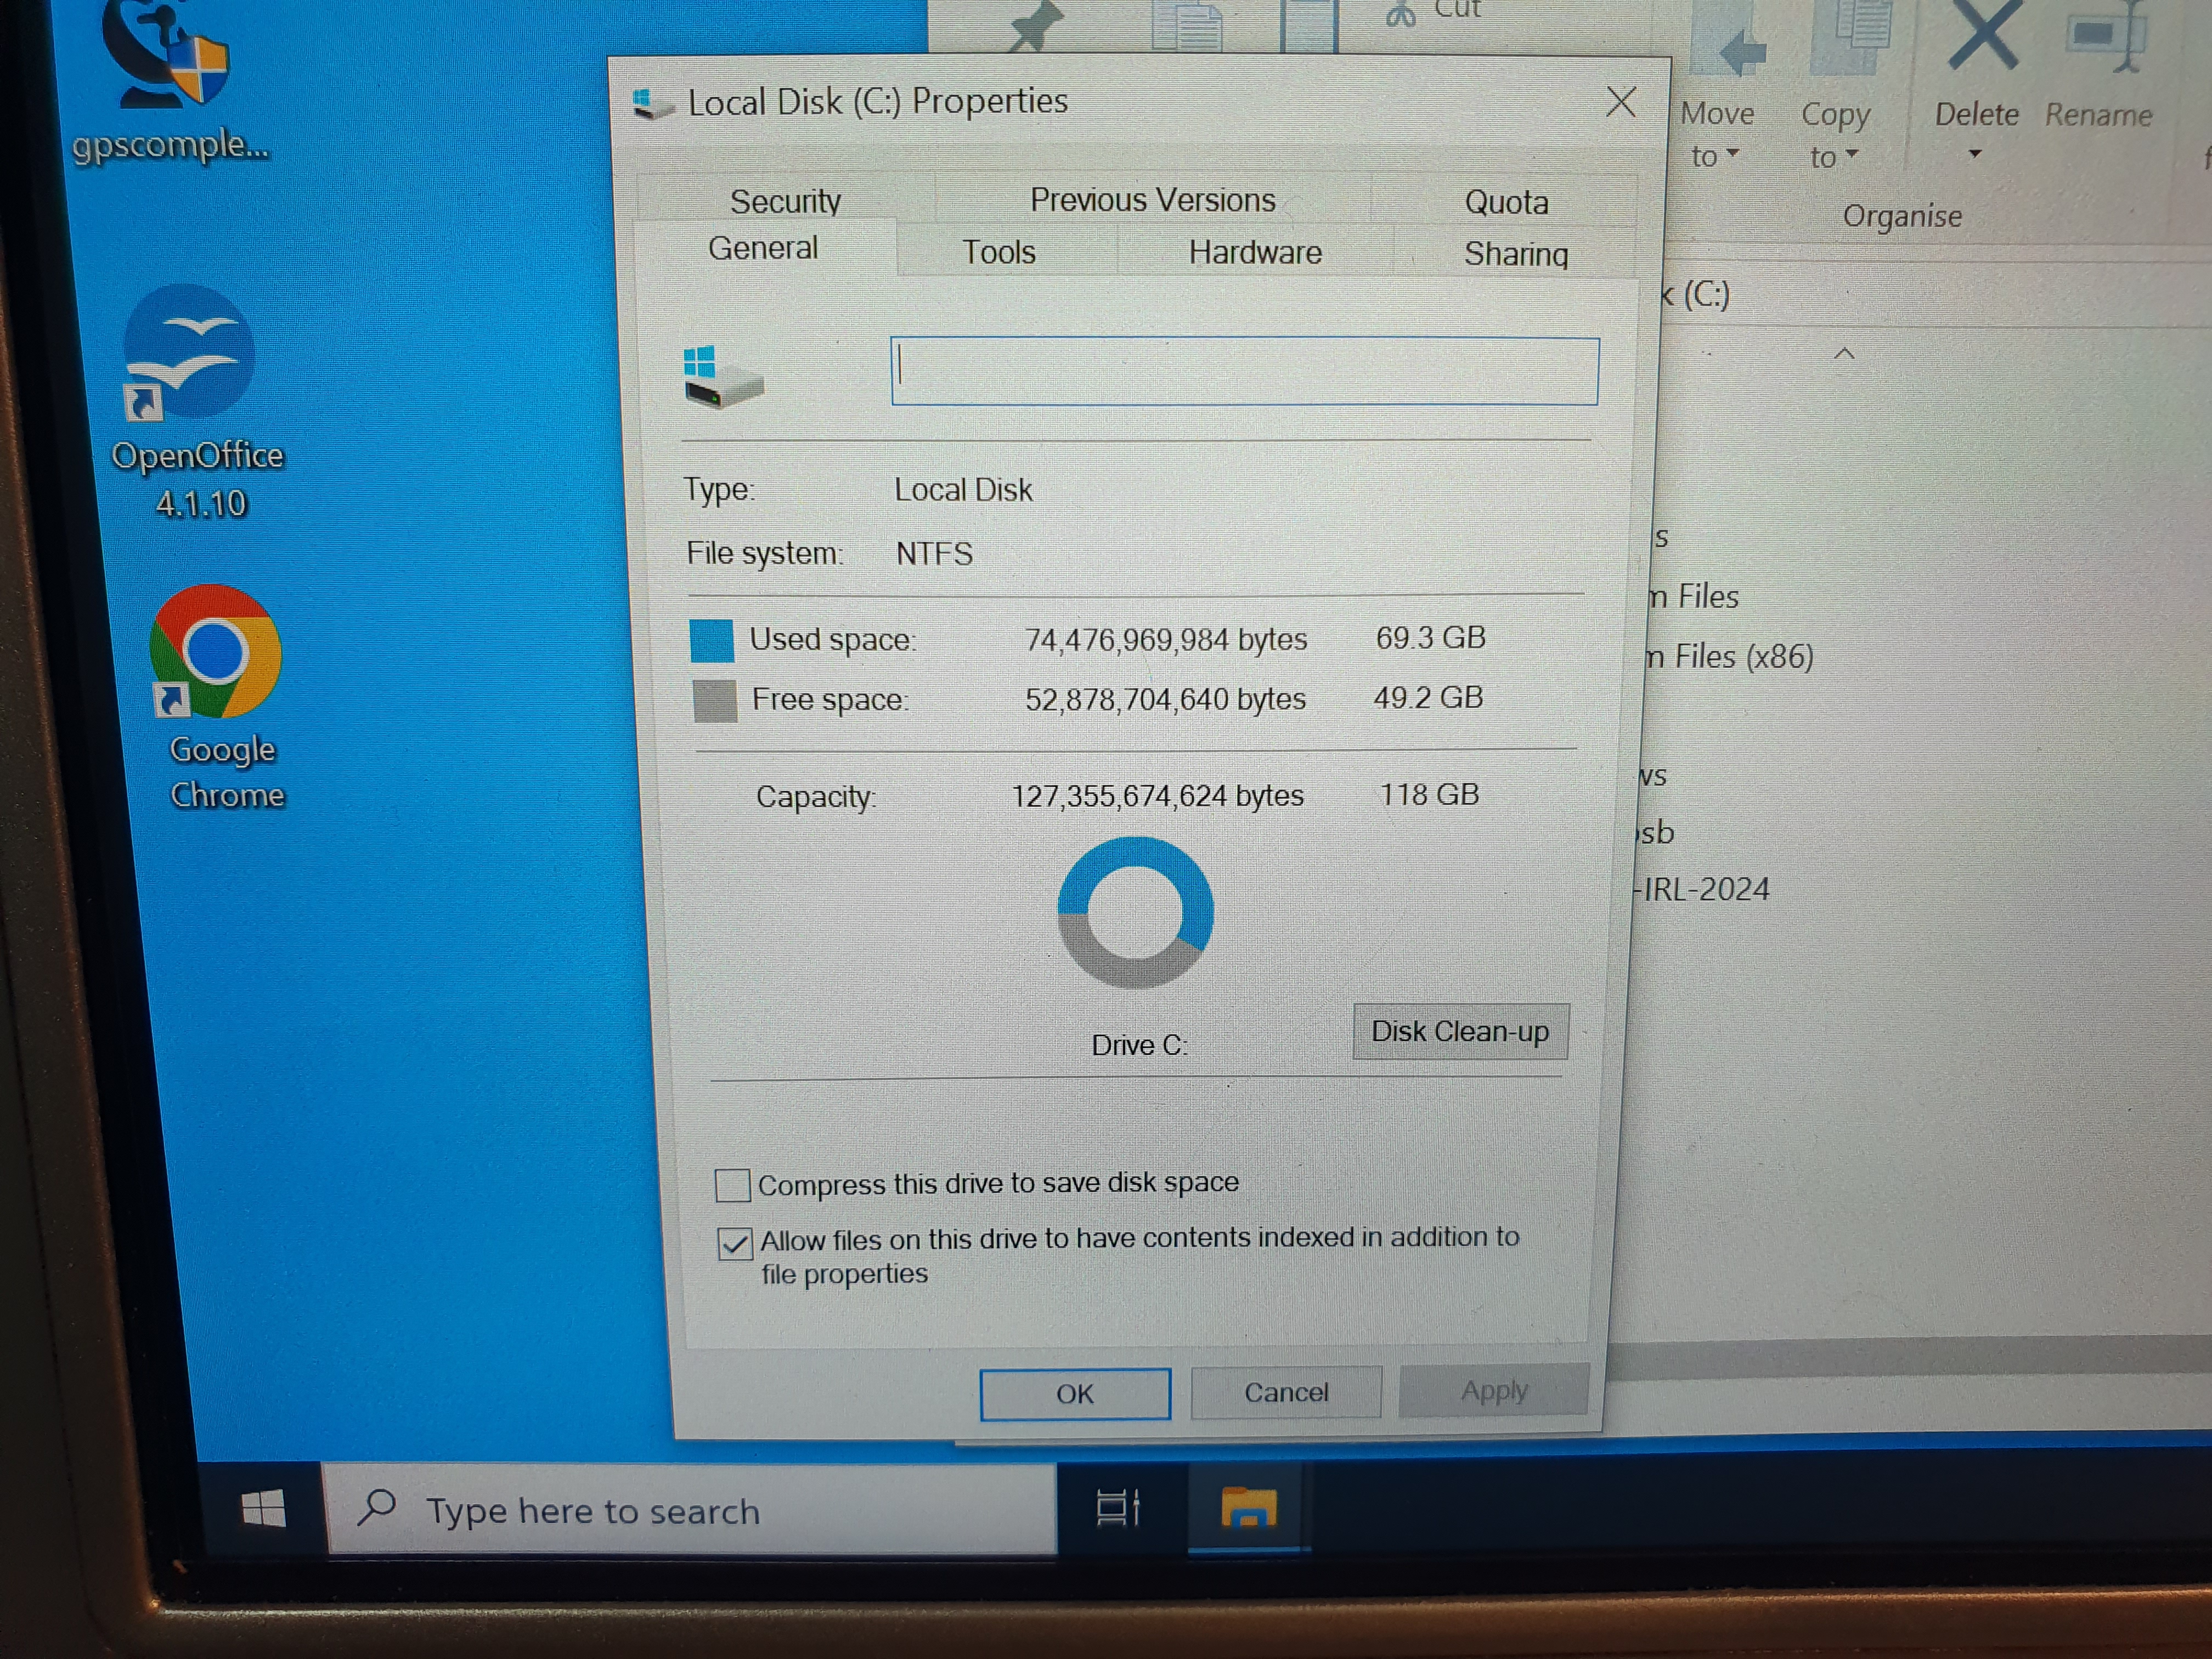Click the OK button

[x=1075, y=1393]
